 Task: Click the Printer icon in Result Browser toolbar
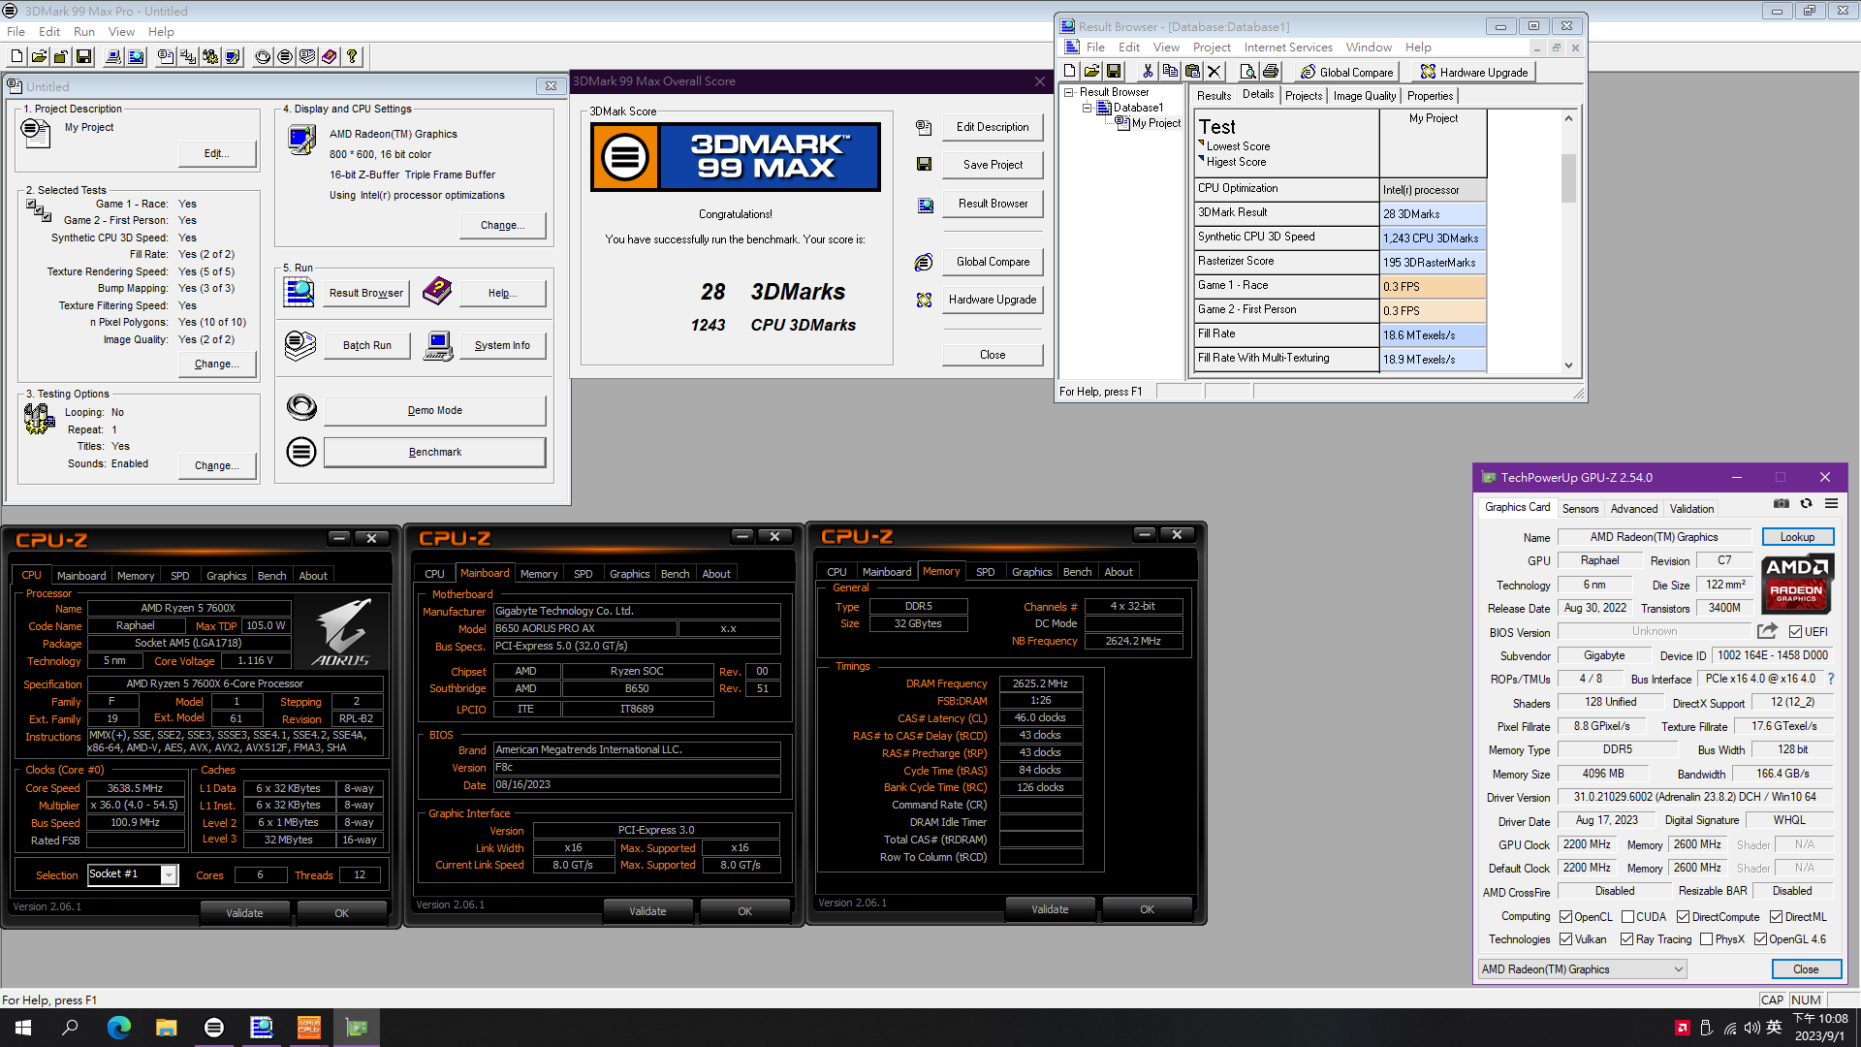coord(1271,72)
